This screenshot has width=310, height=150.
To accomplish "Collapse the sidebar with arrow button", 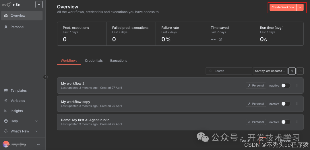I will pos(45,77).
